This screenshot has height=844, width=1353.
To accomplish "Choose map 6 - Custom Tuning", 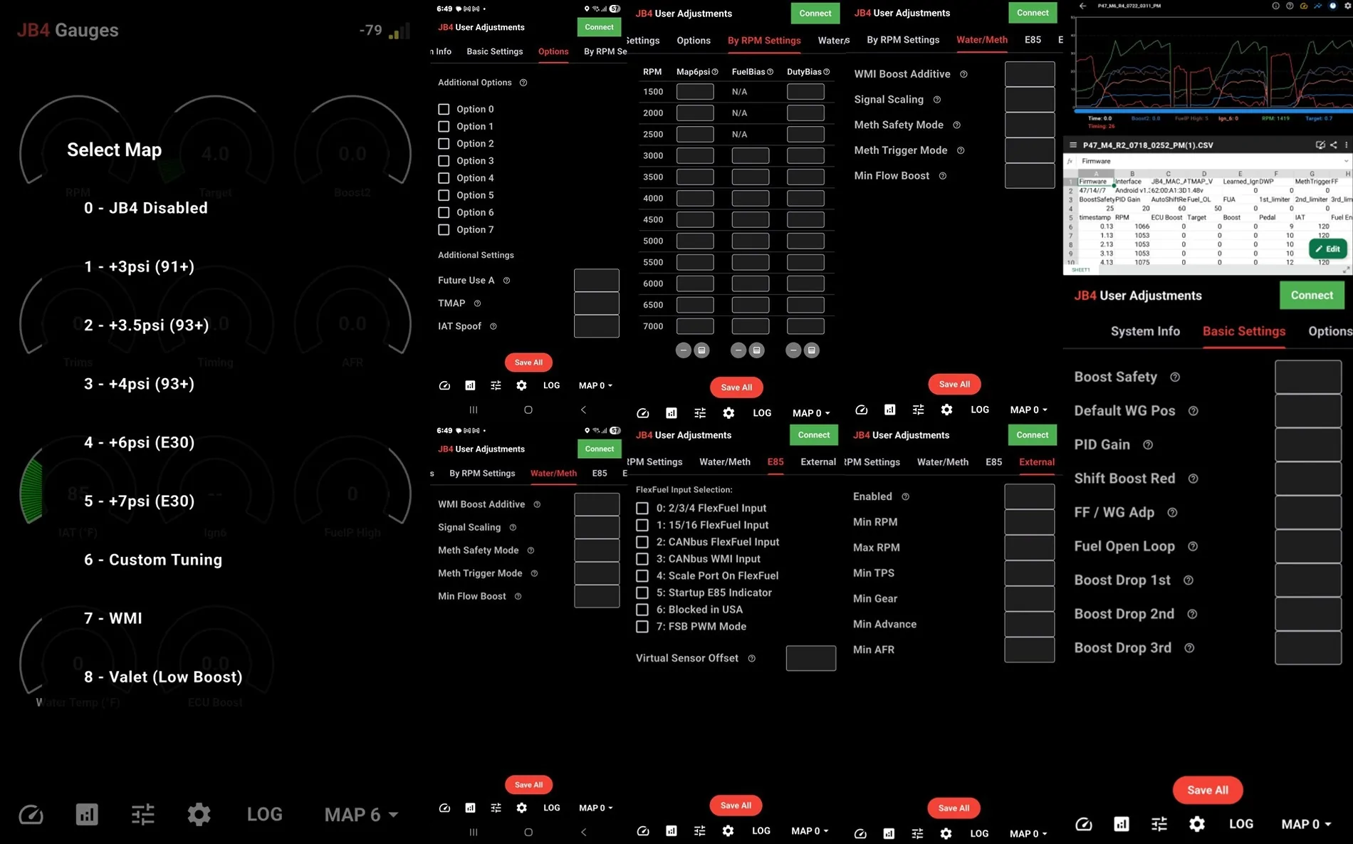I will tap(153, 560).
